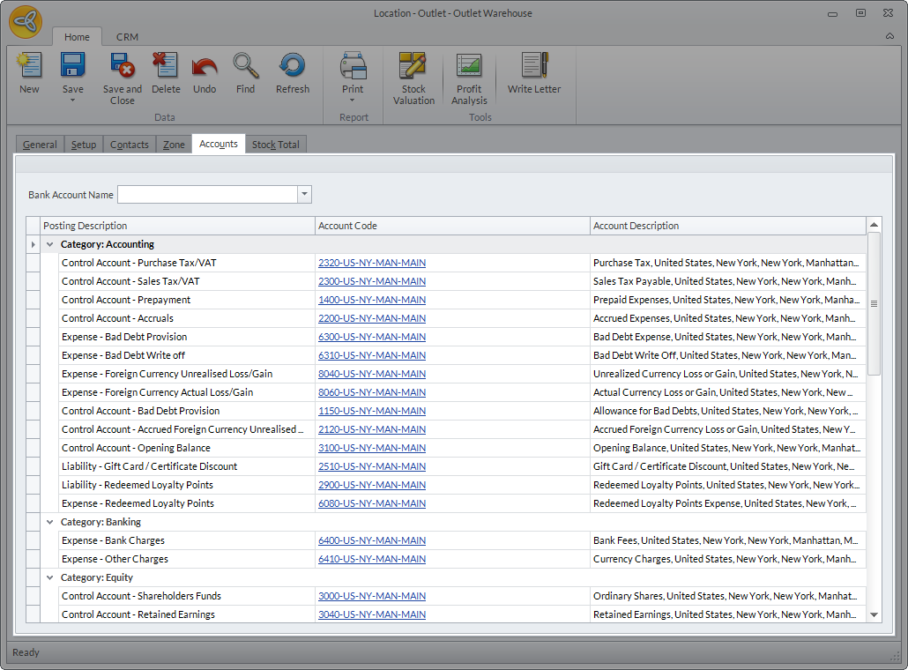
Task: Click the Delete icon in ribbon
Action: pyautogui.click(x=165, y=67)
